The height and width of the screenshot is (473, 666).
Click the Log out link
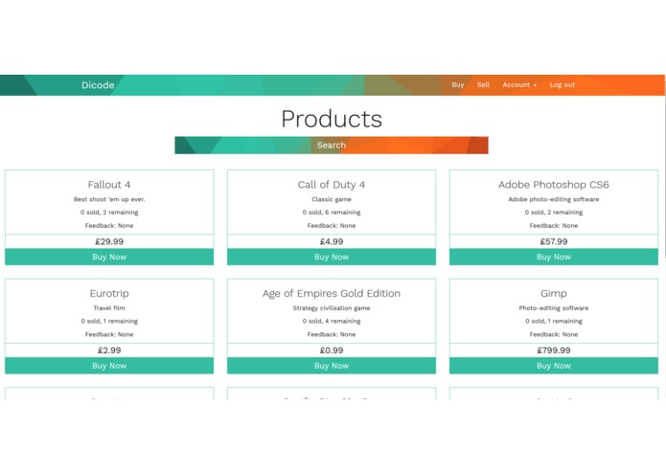pyautogui.click(x=562, y=85)
